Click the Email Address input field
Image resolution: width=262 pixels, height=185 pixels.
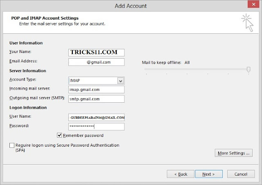click(97, 62)
